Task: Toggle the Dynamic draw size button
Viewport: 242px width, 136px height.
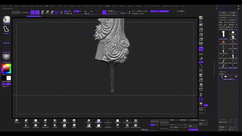Action: click(x=123, y=14)
